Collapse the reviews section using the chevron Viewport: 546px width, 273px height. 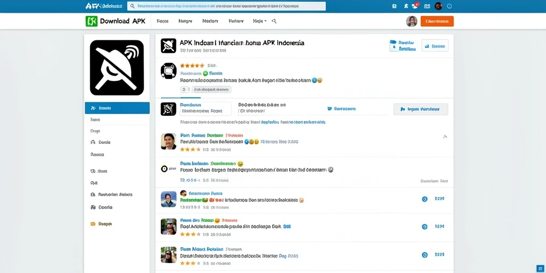pyautogui.click(x=445, y=136)
